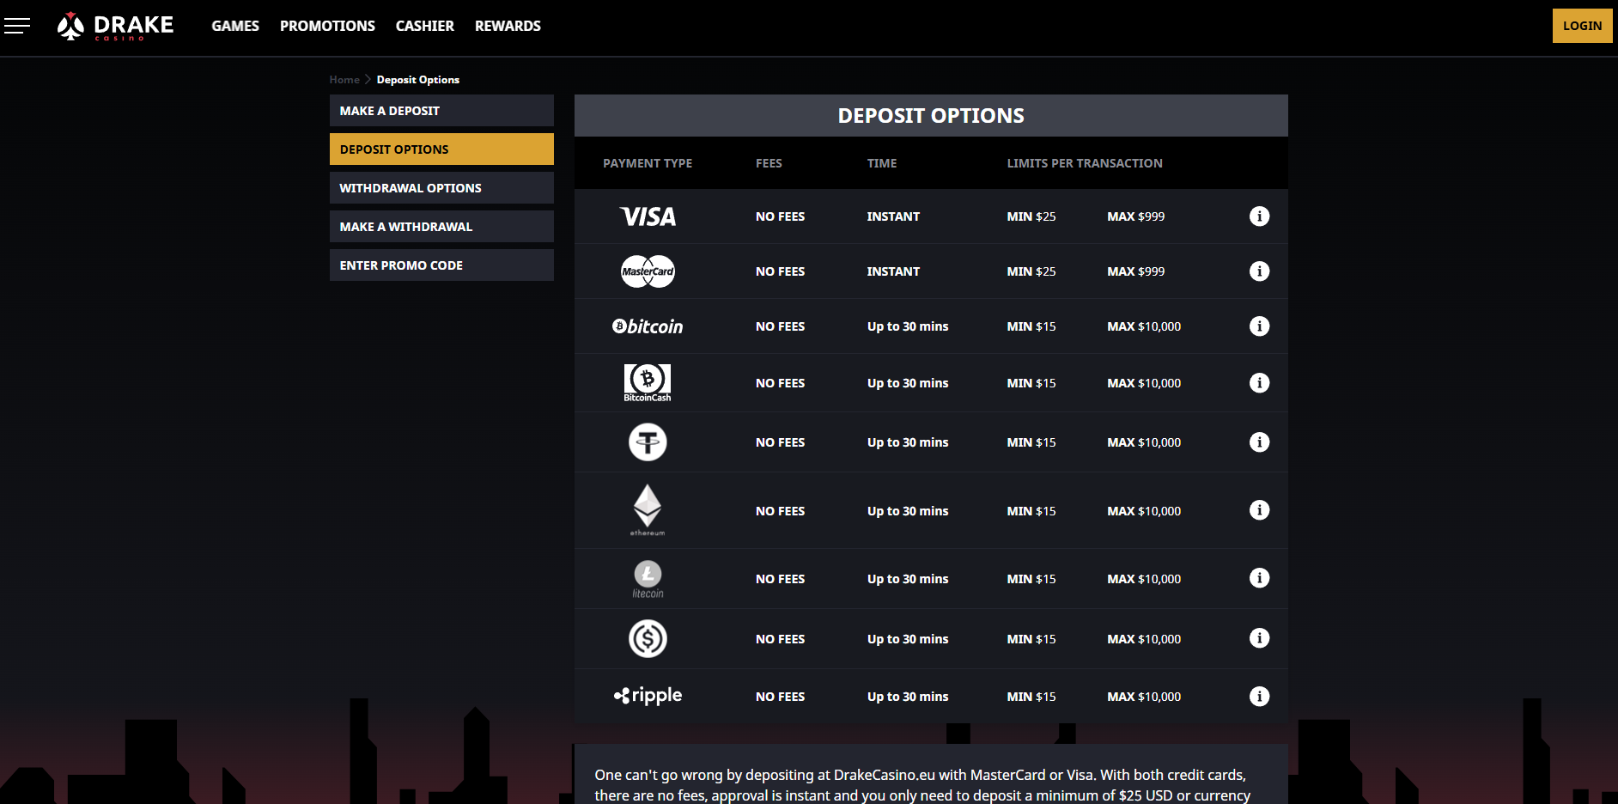The image size is (1618, 804).
Task: Click MAX $10,000 in ripple row
Action: [1144, 697]
